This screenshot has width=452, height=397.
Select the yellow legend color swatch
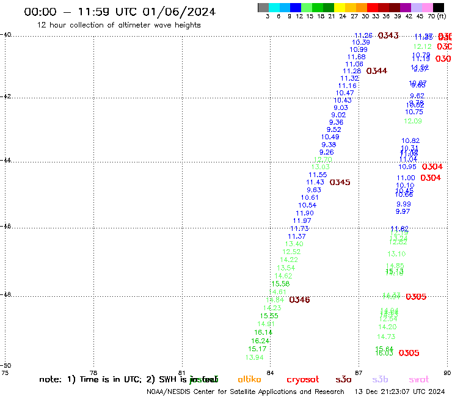340,7
